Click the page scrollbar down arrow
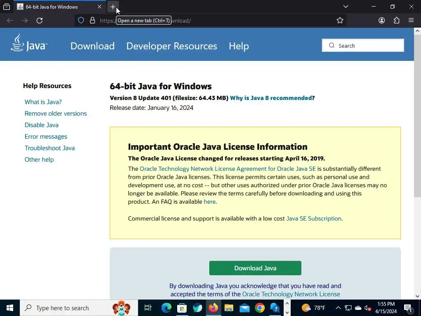 click(418, 296)
